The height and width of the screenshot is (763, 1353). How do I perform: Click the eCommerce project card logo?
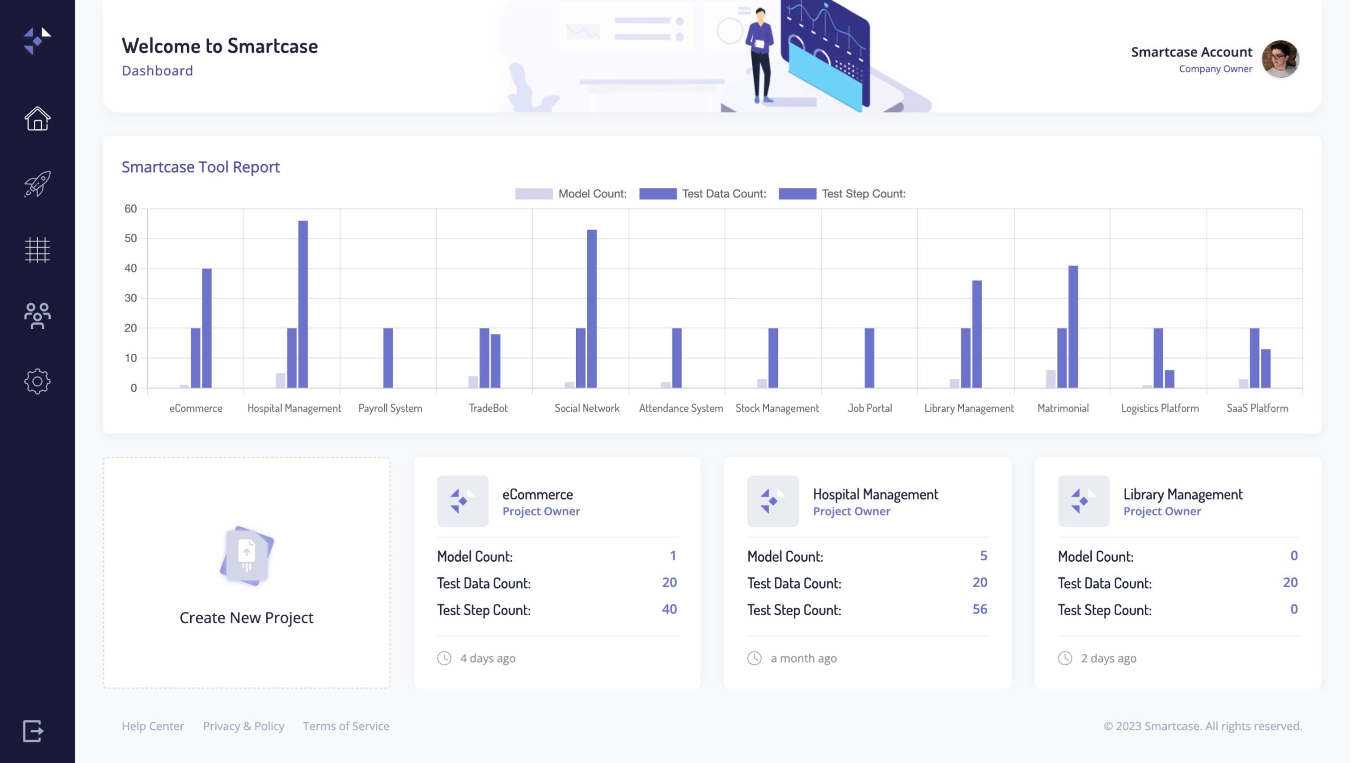coord(462,501)
